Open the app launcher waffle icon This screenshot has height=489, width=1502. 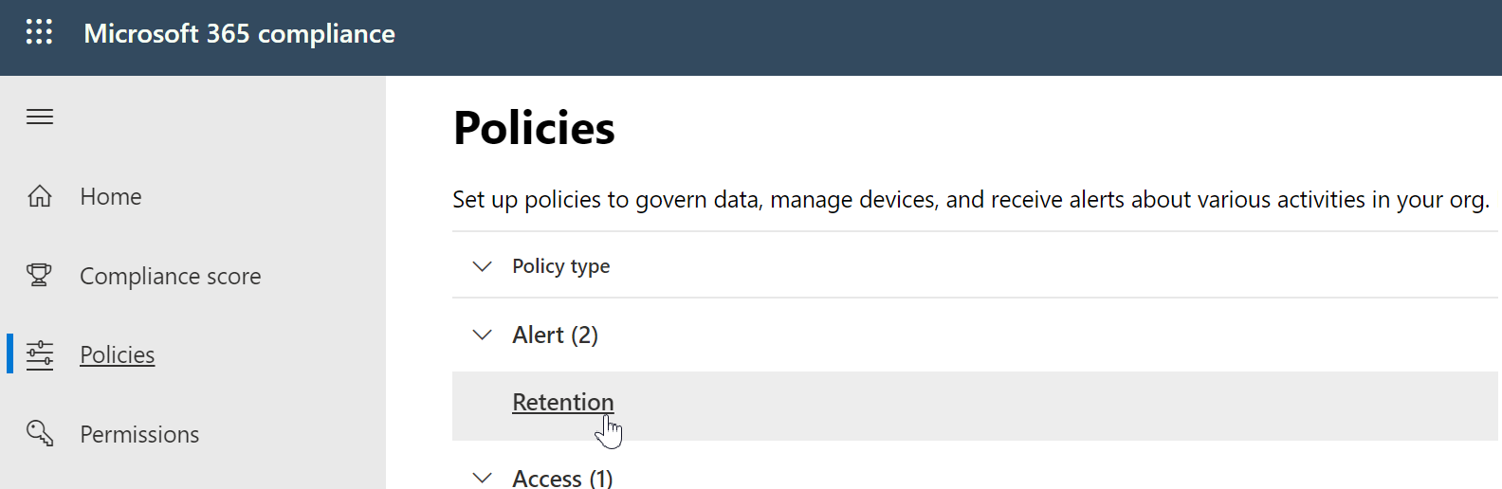[39, 32]
